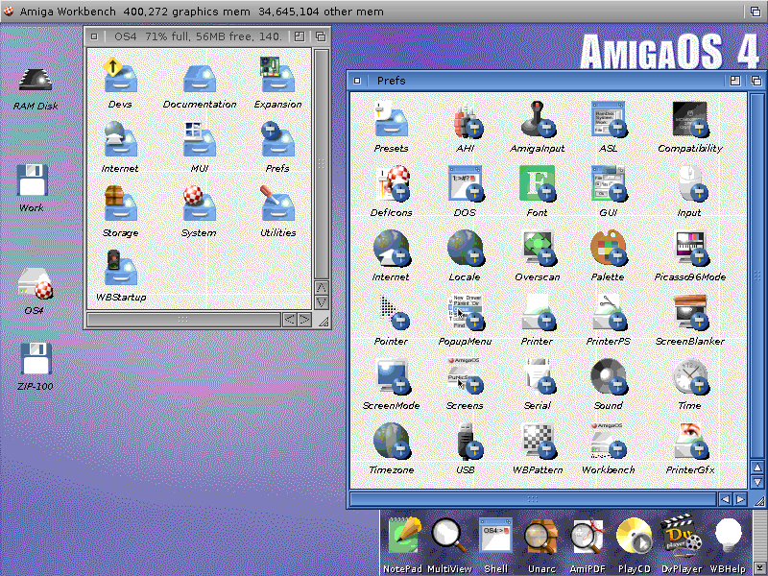Open the PopupMenu preferences
The height and width of the screenshot is (576, 768).
click(465, 313)
